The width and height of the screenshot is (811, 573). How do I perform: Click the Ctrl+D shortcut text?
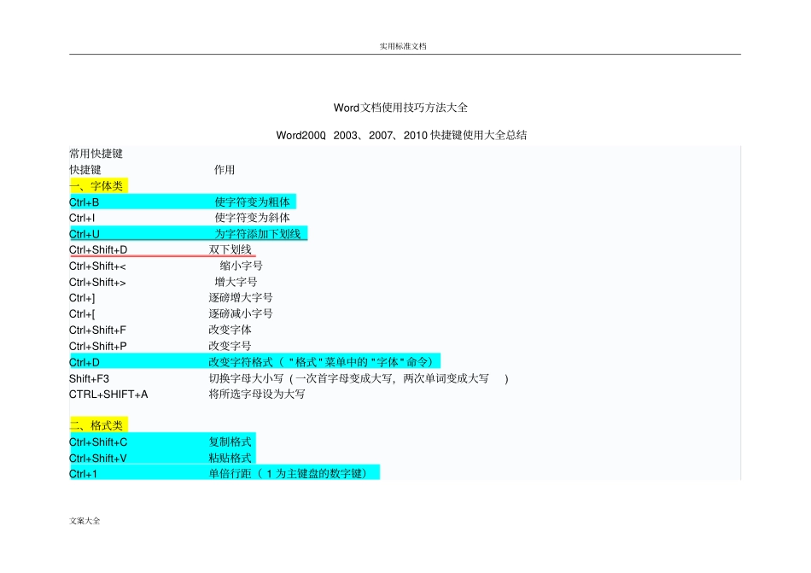click(85, 363)
